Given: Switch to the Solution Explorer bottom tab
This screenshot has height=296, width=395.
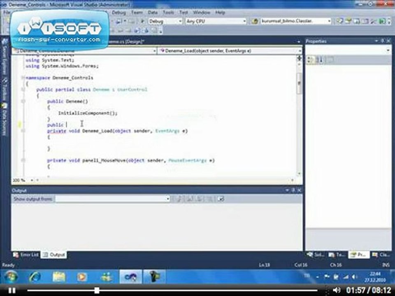Looking at the screenshot, I should (316, 255).
